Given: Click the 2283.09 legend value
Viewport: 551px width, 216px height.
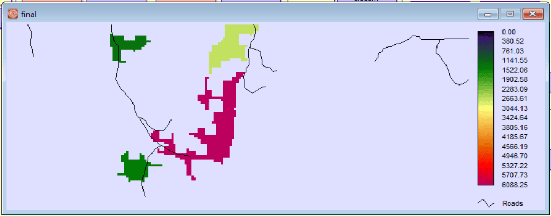Looking at the screenshot, I should [515, 89].
